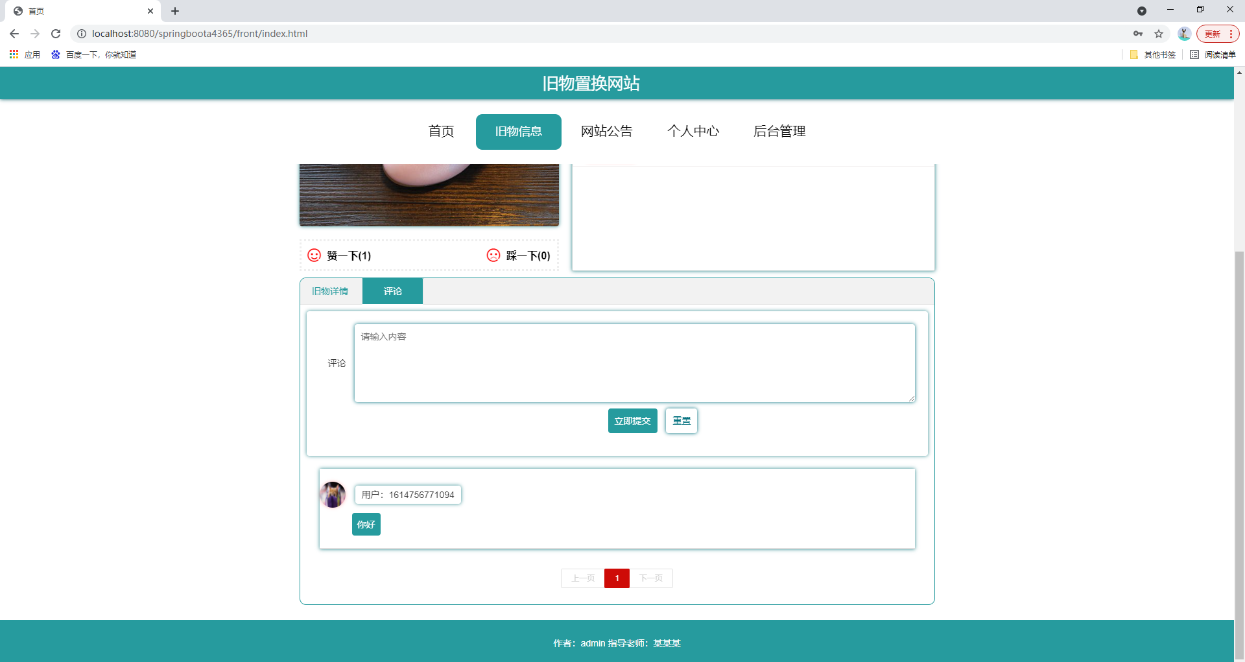Close the 首页 browser tab

tap(150, 11)
